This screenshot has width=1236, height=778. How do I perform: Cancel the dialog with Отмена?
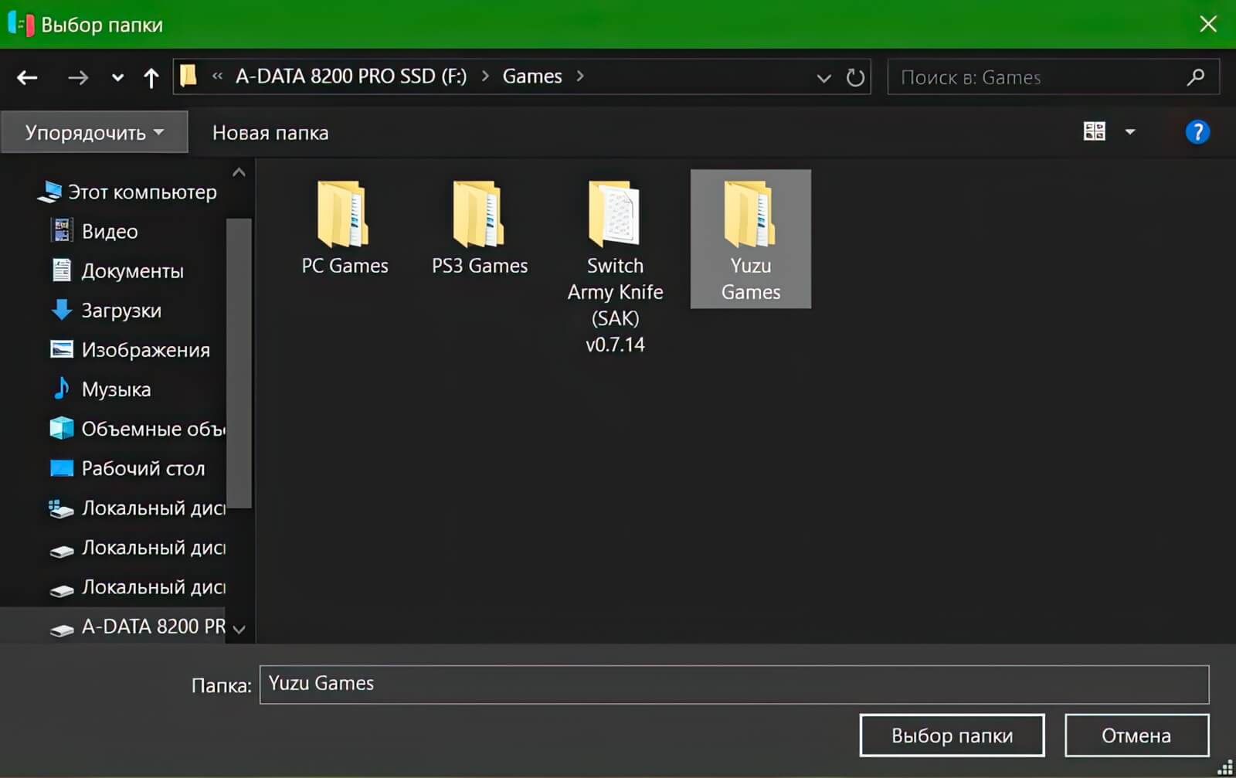[1136, 736]
